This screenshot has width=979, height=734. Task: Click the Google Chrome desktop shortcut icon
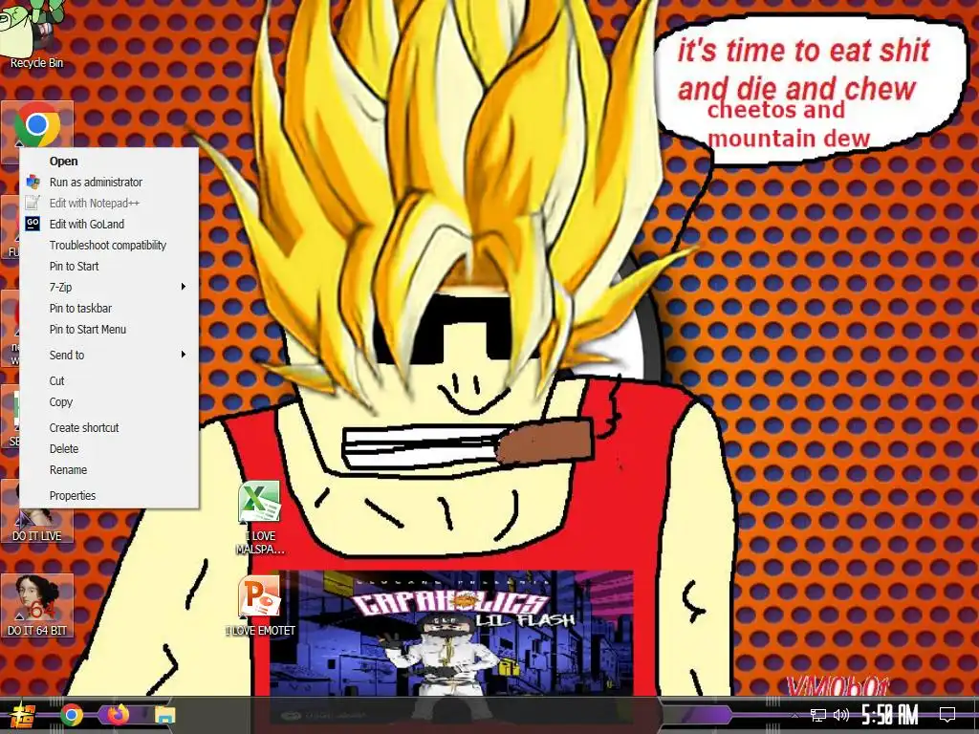click(x=37, y=124)
